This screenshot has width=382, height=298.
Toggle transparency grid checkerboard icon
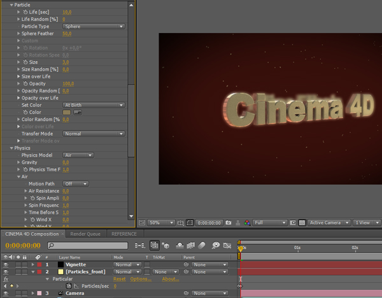point(302,222)
